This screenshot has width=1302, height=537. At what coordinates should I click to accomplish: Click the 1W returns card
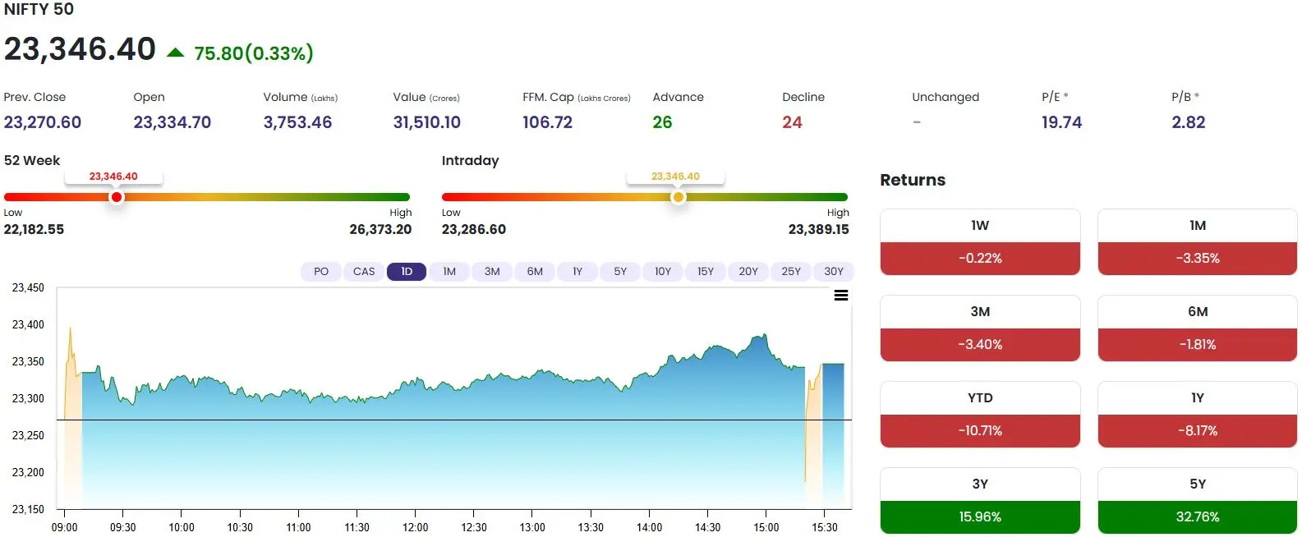980,242
